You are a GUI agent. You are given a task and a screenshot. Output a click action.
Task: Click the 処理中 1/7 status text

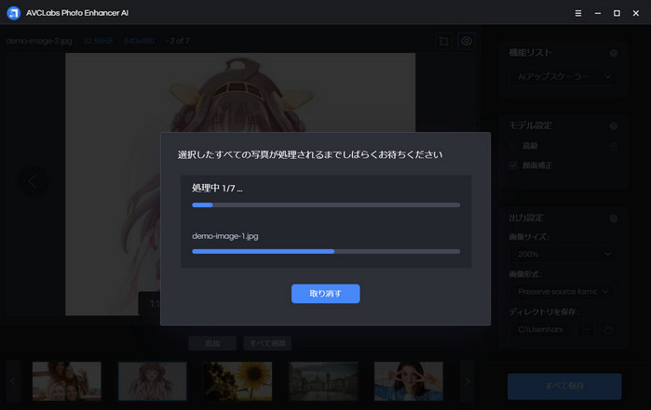(217, 188)
